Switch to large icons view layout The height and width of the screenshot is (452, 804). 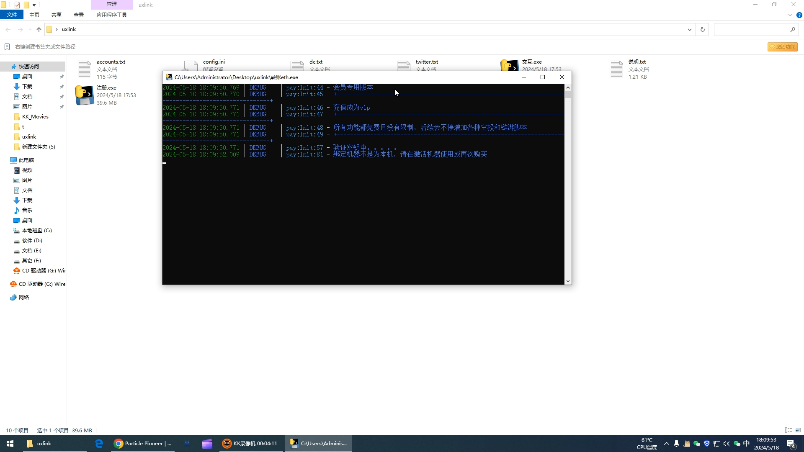pos(798,430)
